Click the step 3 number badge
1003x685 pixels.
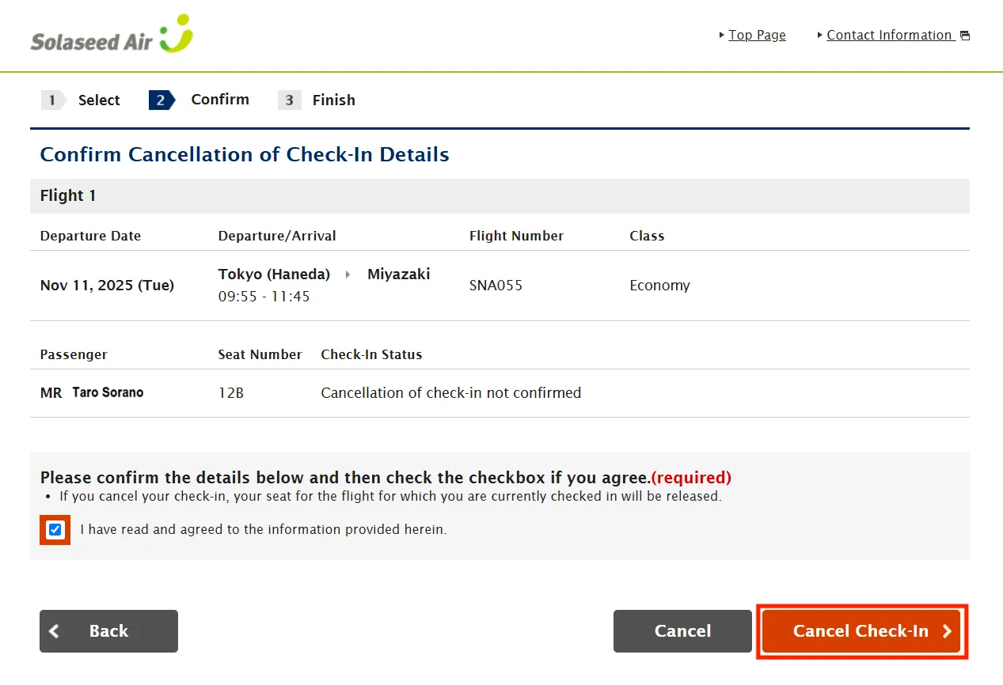290,100
